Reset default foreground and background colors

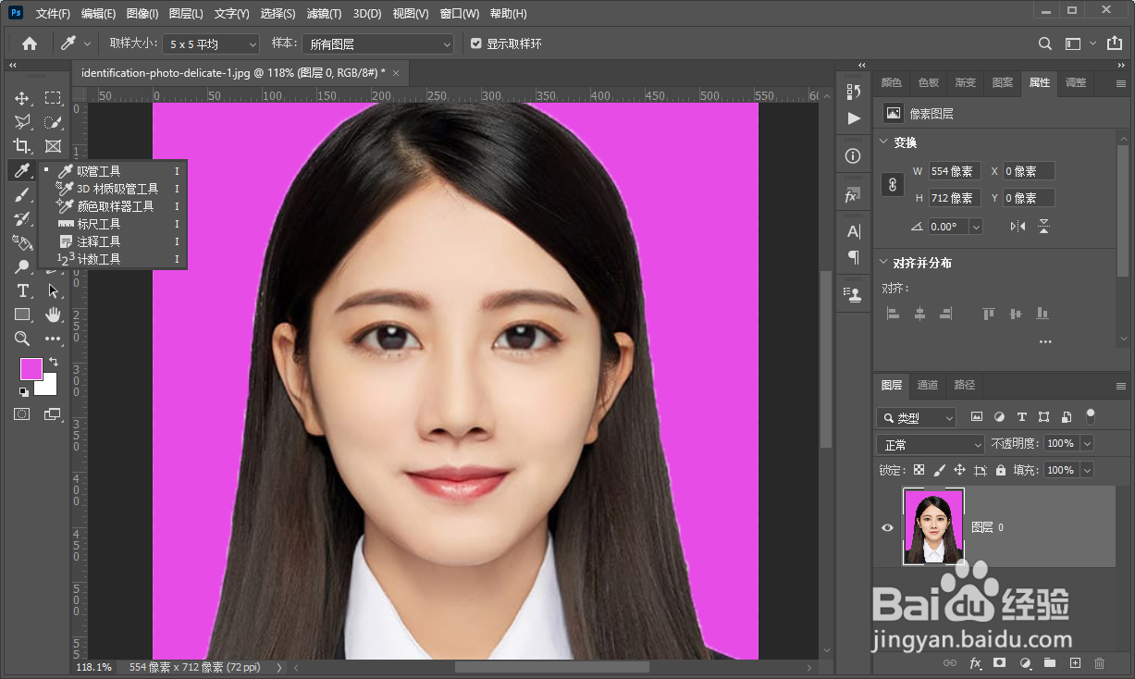tap(23, 392)
